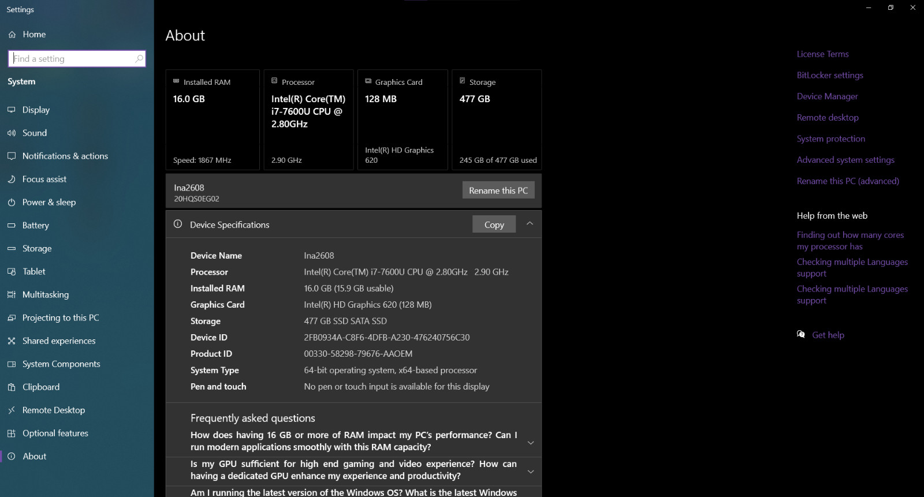Open Rename this PC (advanced) link
This screenshot has width=924, height=497.
(848, 181)
